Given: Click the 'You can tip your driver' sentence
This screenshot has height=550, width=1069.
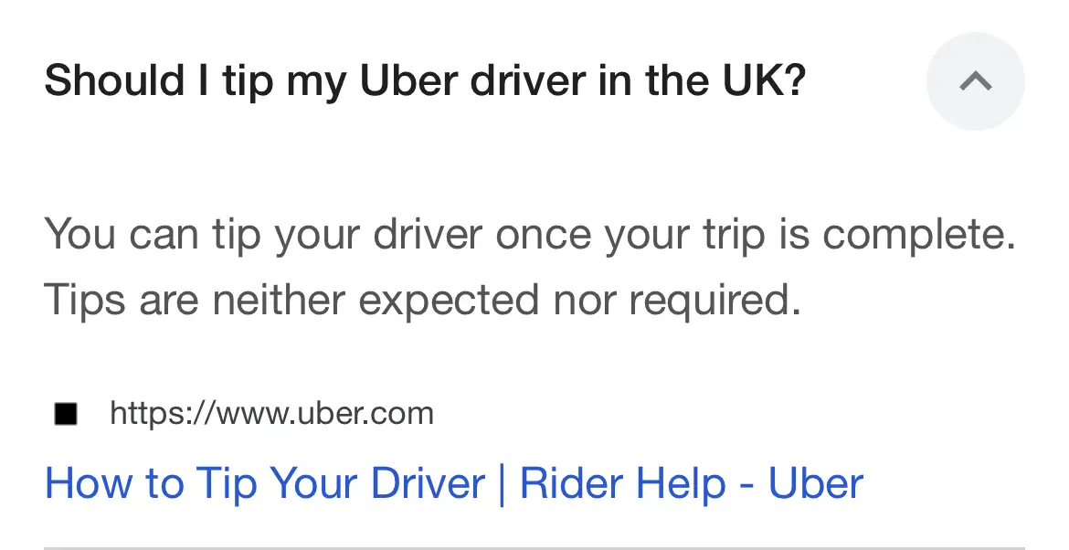Looking at the screenshot, I should click(530, 235).
